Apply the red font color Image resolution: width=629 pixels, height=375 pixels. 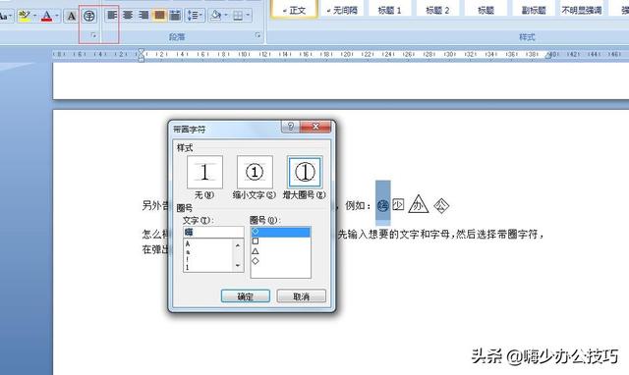click(x=47, y=16)
